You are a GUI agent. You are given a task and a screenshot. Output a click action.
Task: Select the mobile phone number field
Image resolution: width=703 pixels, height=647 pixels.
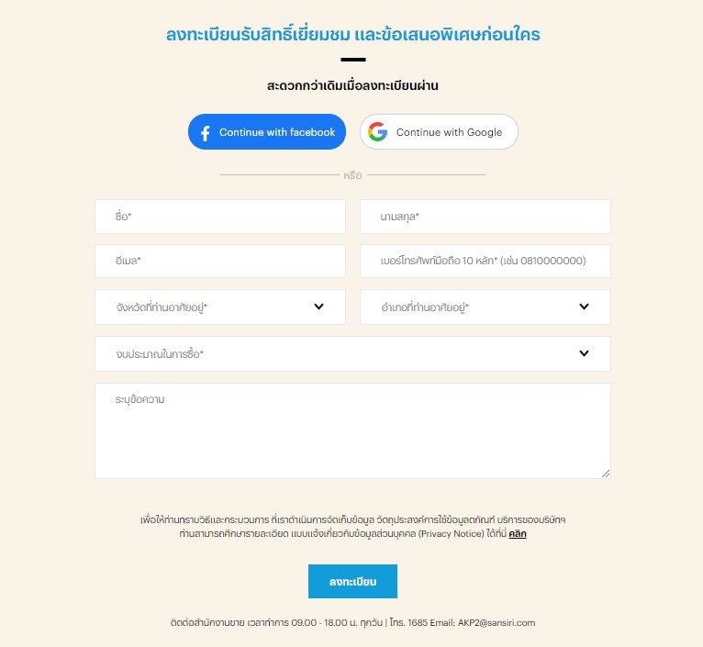[485, 261]
